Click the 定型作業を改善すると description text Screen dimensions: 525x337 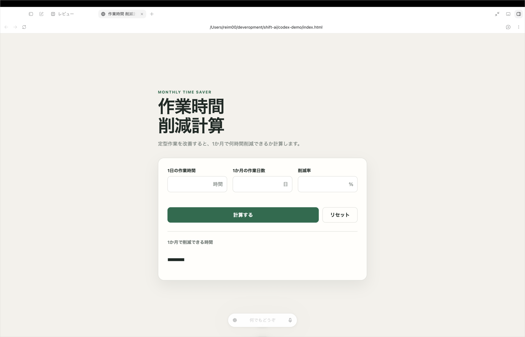pos(230,144)
